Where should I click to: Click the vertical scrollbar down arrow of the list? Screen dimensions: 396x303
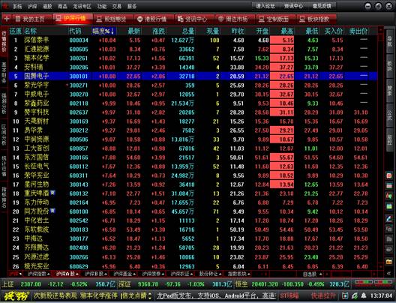click(x=381, y=267)
